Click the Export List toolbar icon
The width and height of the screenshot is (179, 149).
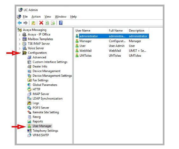[53, 23]
